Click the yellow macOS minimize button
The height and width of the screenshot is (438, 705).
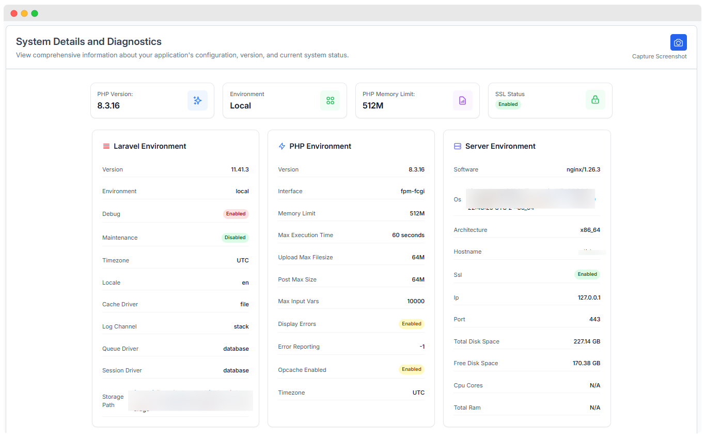click(x=24, y=13)
